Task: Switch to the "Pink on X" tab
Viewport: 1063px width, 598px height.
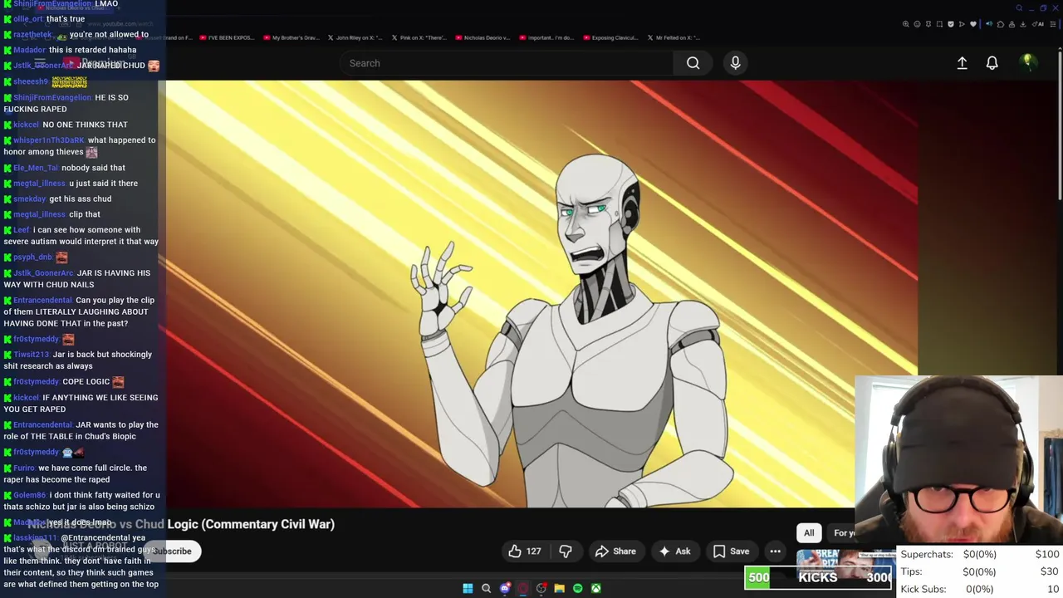Action: tap(419, 37)
